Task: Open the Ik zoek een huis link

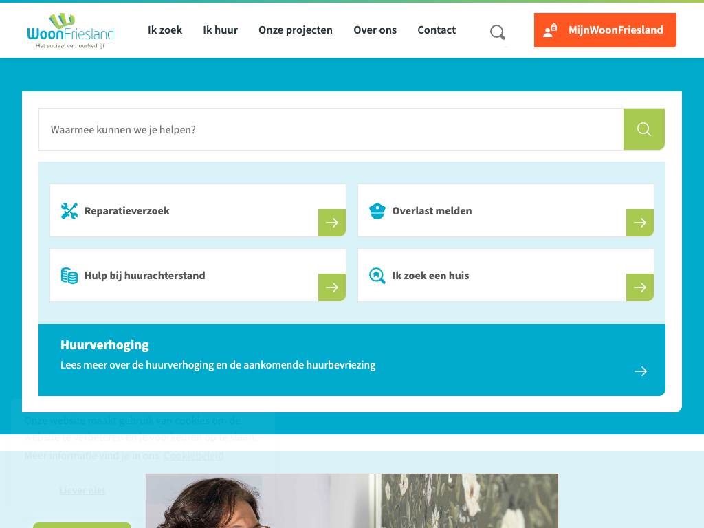Action: 505,275
